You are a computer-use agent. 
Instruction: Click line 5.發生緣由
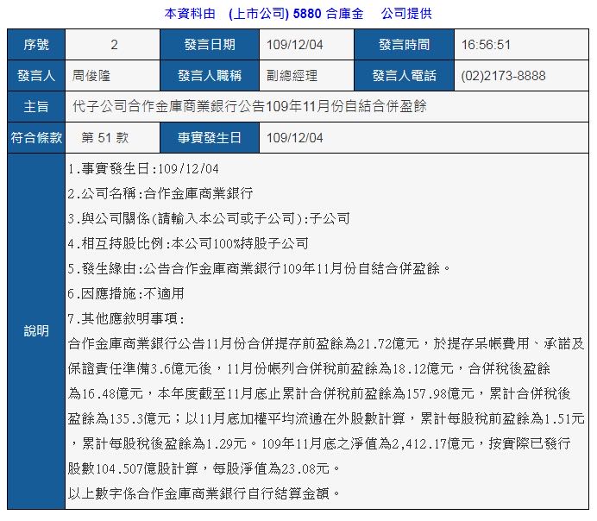(x=260, y=268)
